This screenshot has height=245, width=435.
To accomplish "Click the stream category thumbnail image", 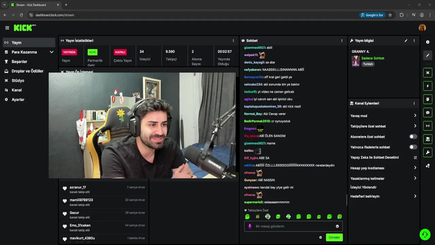I will click(355, 61).
